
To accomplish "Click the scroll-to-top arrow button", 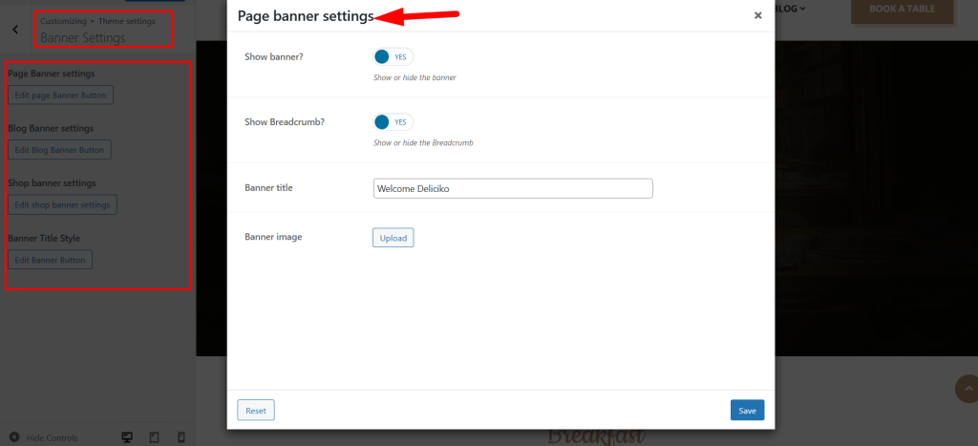I will [970, 390].
